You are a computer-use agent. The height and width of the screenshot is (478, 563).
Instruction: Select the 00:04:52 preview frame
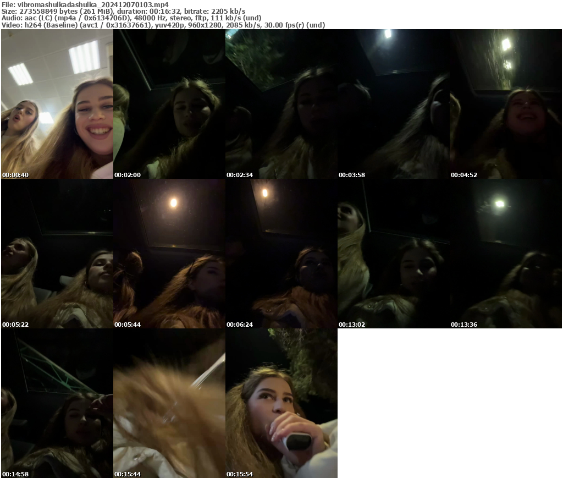point(506,105)
